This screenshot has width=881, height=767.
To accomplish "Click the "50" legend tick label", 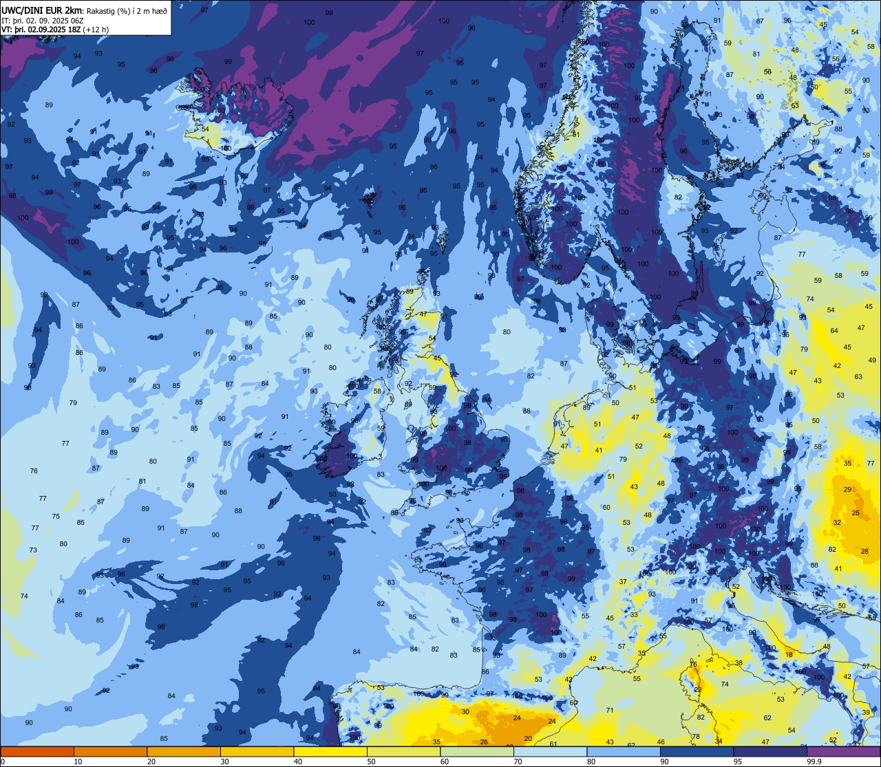I will [x=372, y=761].
